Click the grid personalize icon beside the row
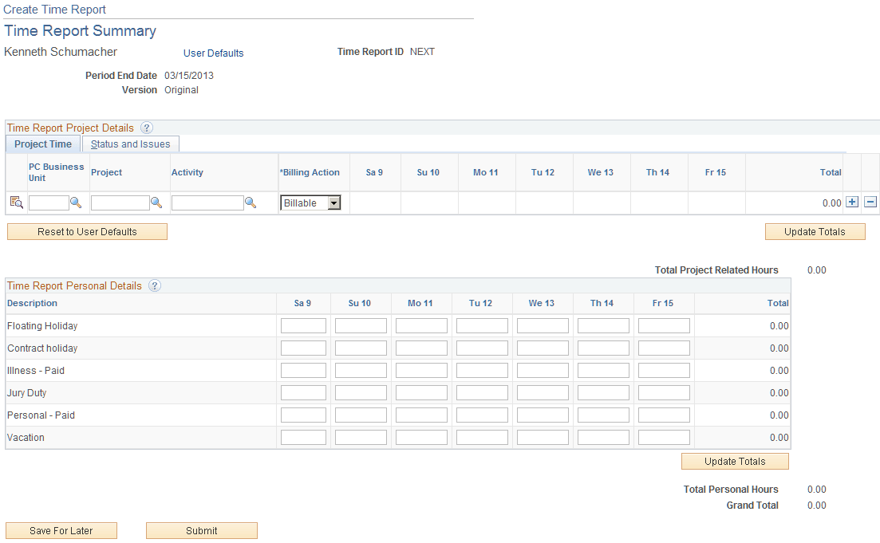 pyautogui.click(x=14, y=203)
